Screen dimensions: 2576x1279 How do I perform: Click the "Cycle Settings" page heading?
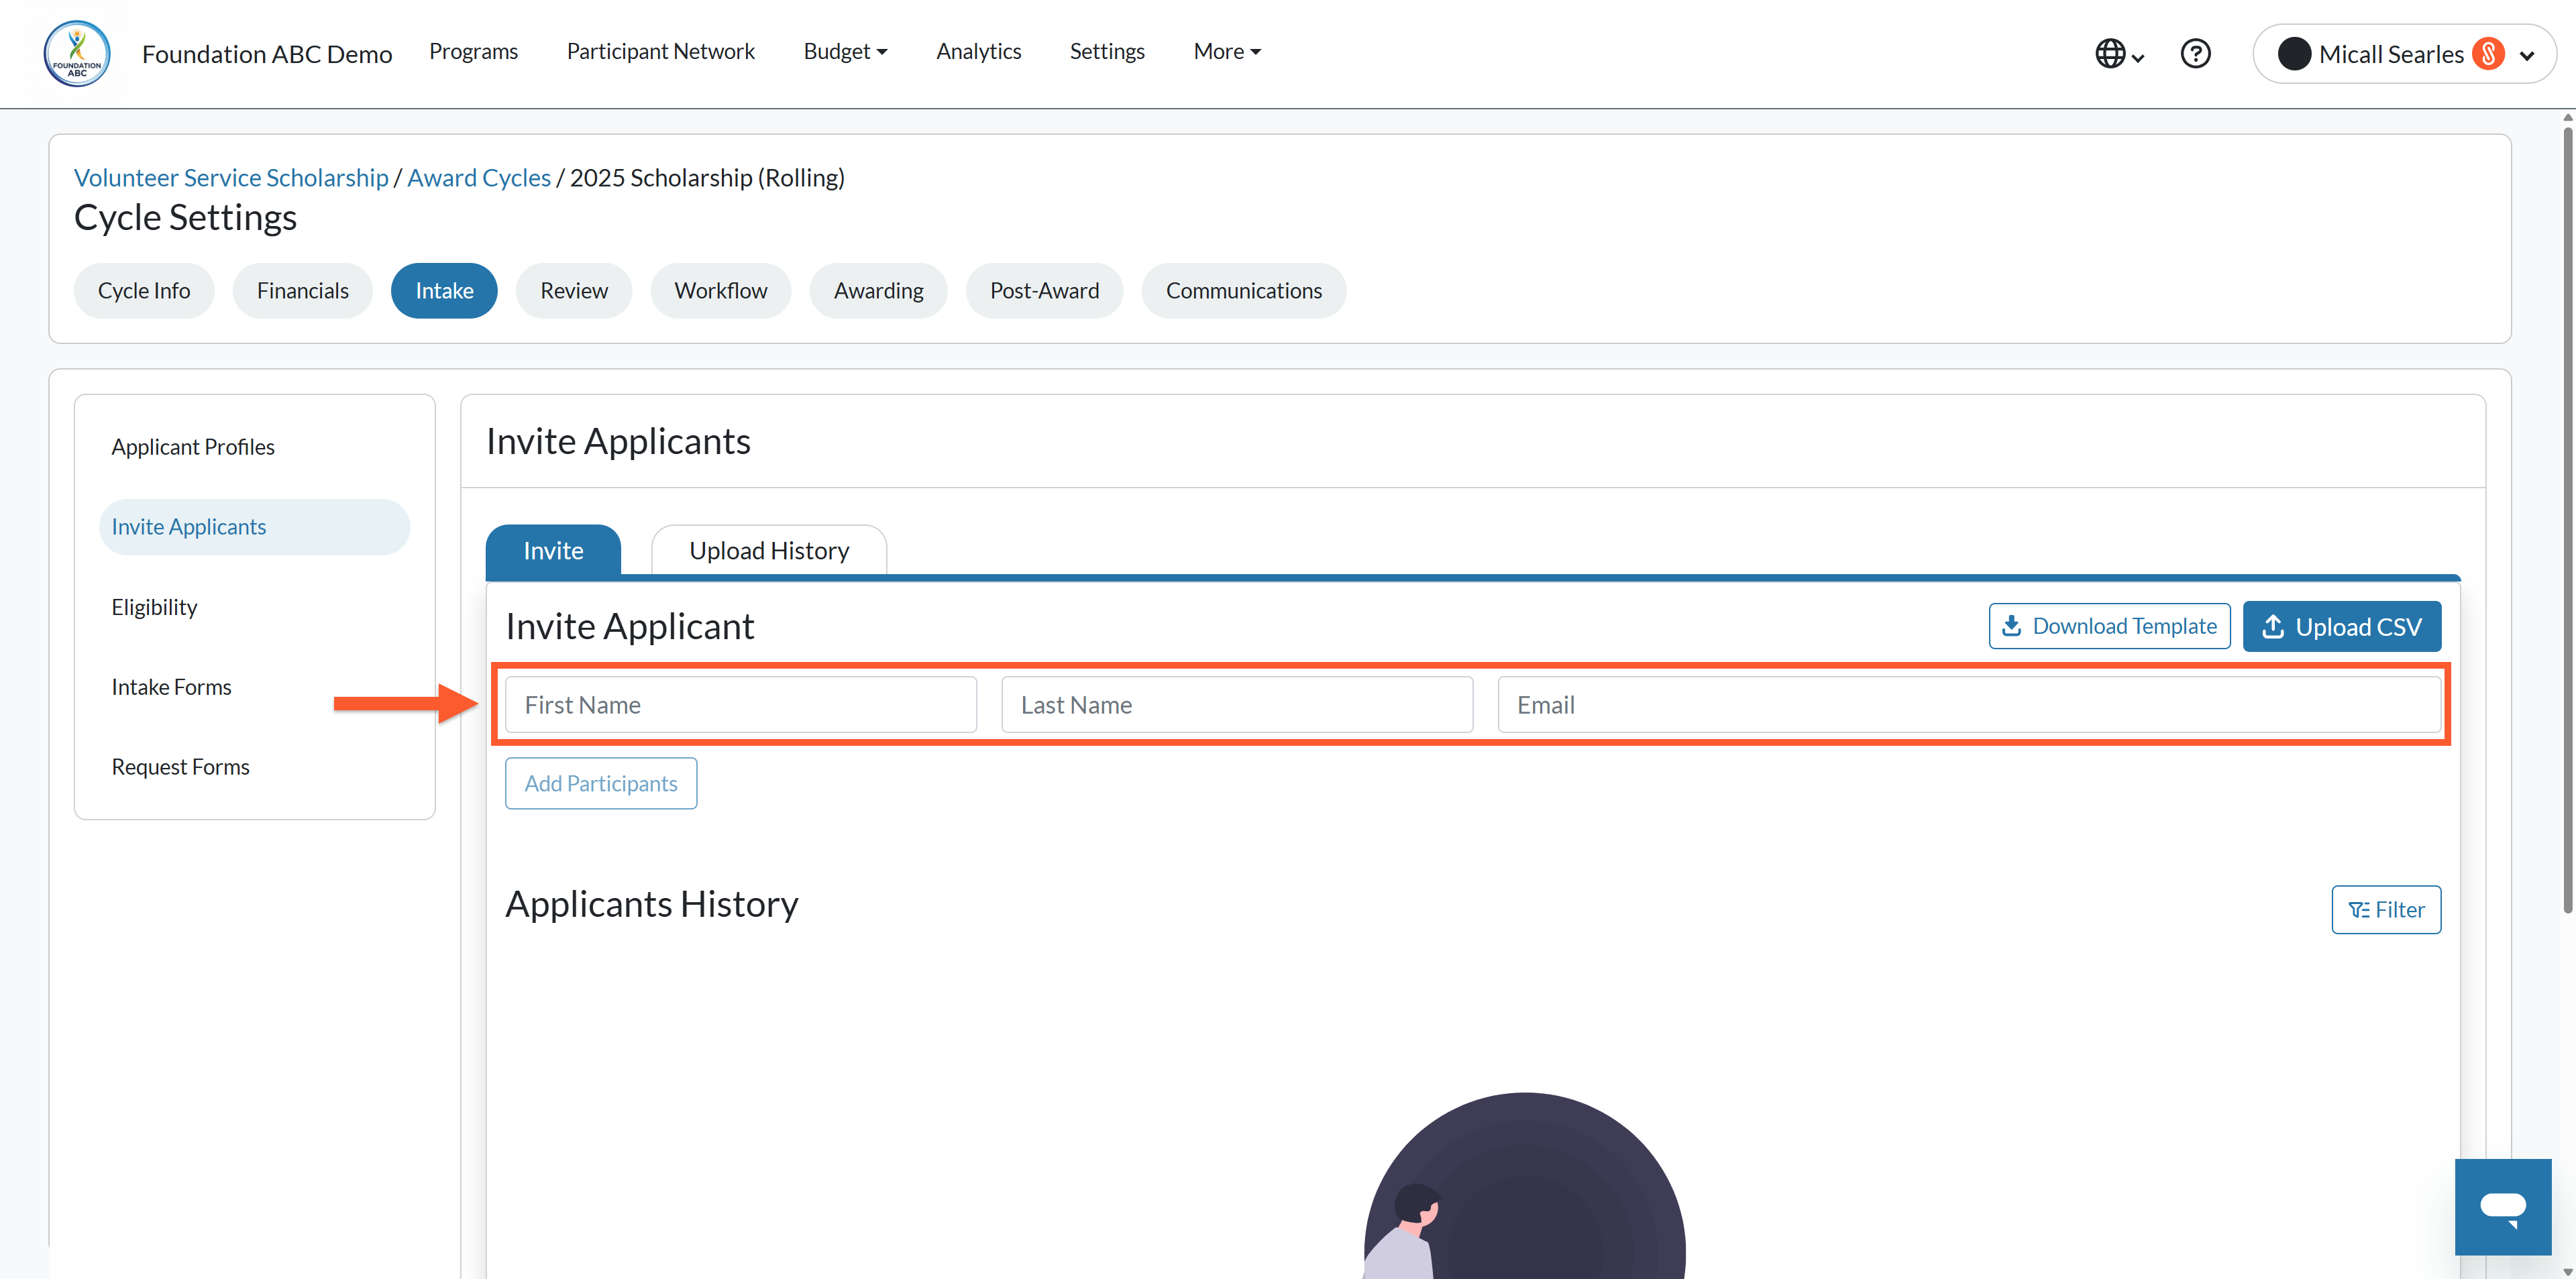[185, 217]
